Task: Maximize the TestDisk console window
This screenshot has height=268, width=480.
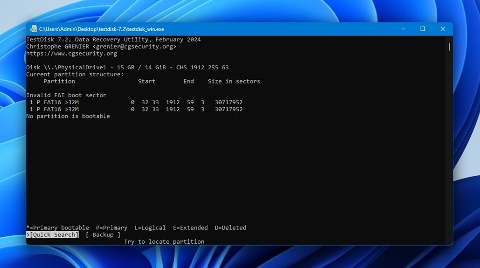Action: 423,29
